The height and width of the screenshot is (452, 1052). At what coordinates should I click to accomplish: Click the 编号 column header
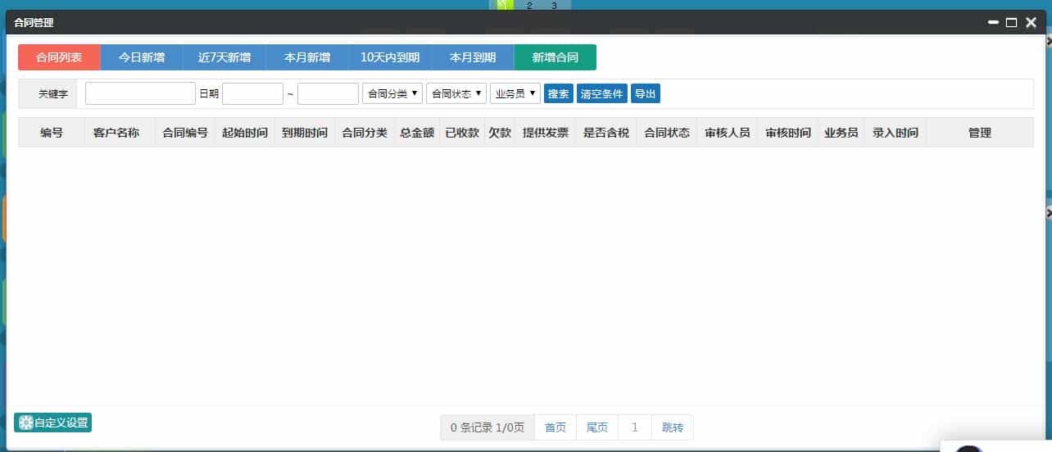(52, 133)
